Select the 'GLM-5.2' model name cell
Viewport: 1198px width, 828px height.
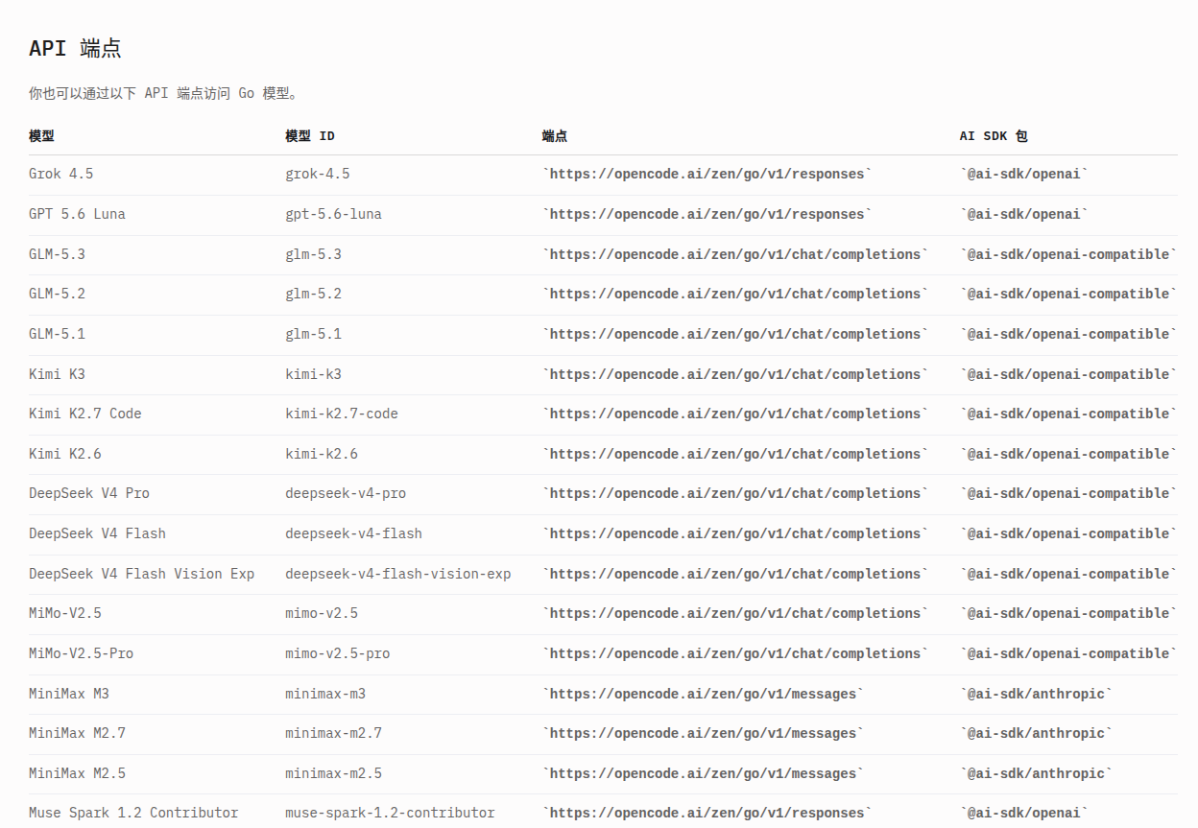click(57, 294)
